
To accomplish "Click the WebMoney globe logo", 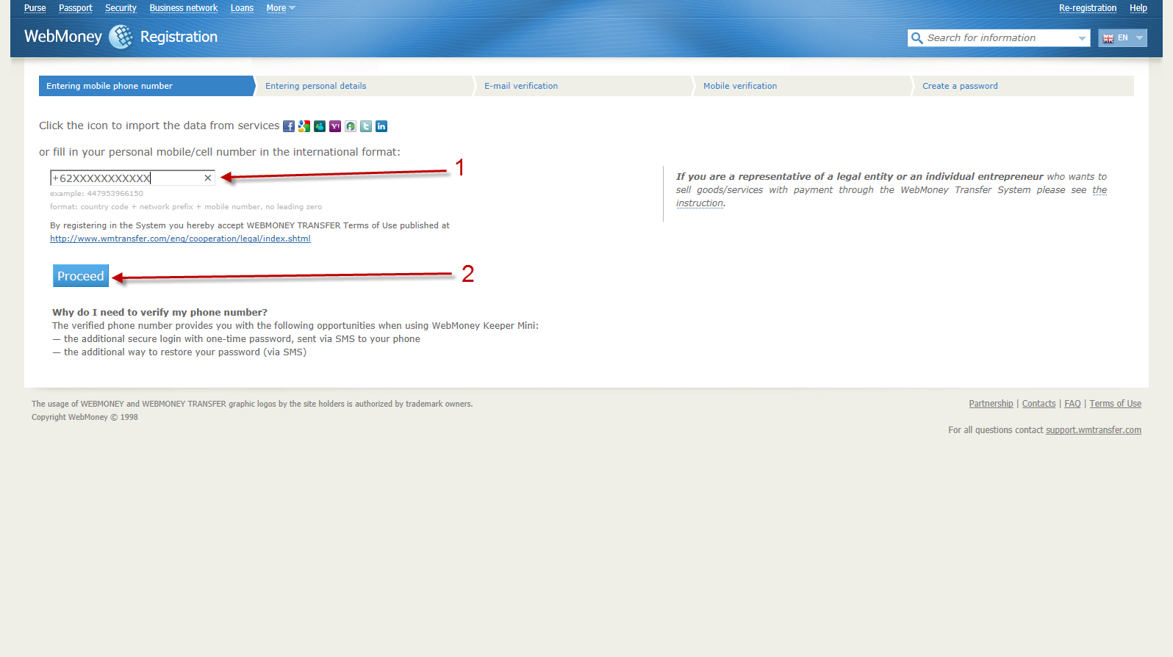I will pyautogui.click(x=121, y=37).
